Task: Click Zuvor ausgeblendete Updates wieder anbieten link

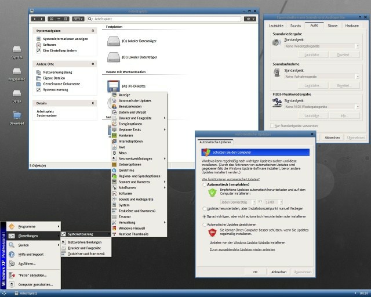Action: [242, 249]
